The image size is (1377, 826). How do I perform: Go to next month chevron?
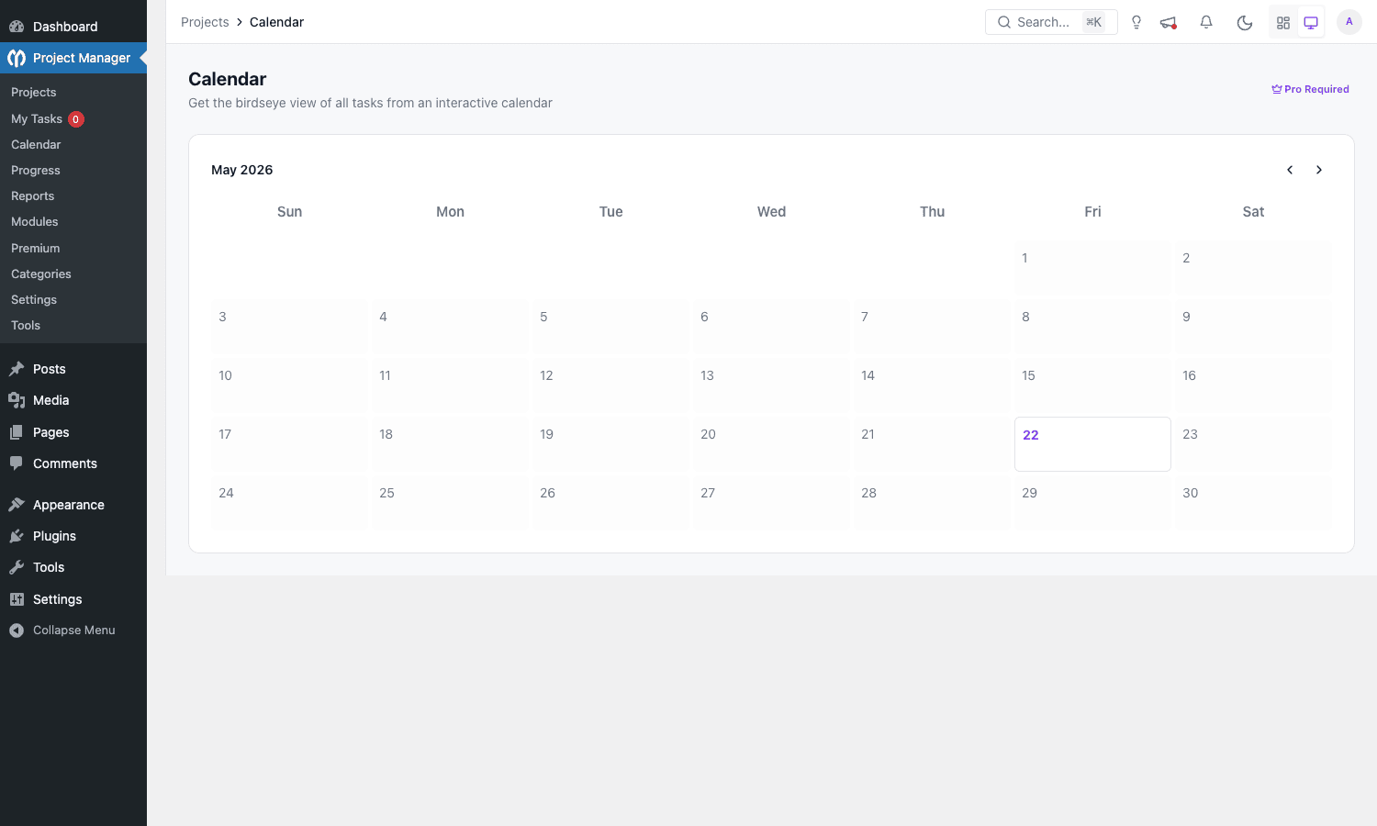pyautogui.click(x=1319, y=170)
